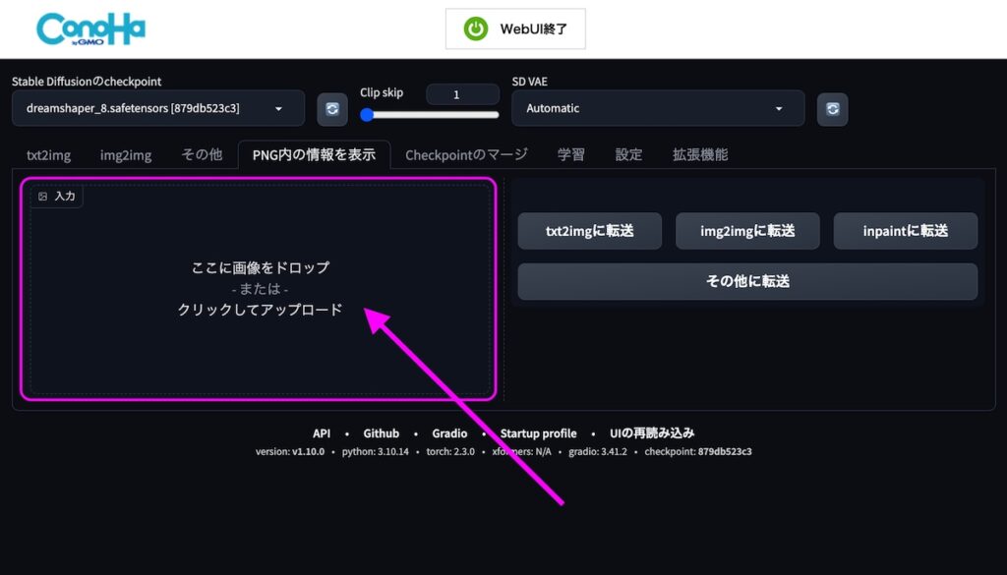1007x575 pixels.
Task: Open the Github link in footer
Action: point(381,433)
